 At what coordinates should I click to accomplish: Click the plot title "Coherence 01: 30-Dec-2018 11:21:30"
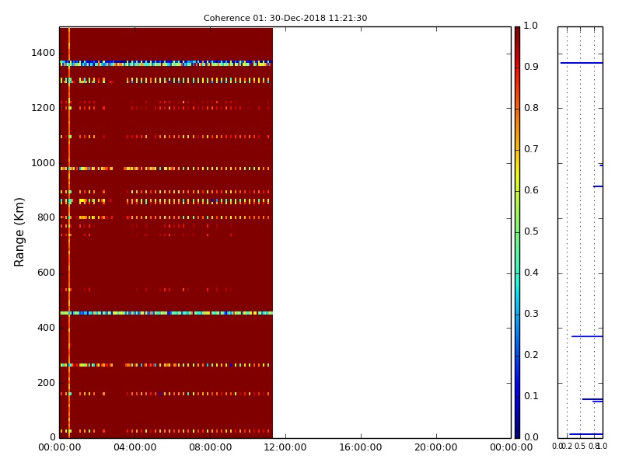(285, 18)
